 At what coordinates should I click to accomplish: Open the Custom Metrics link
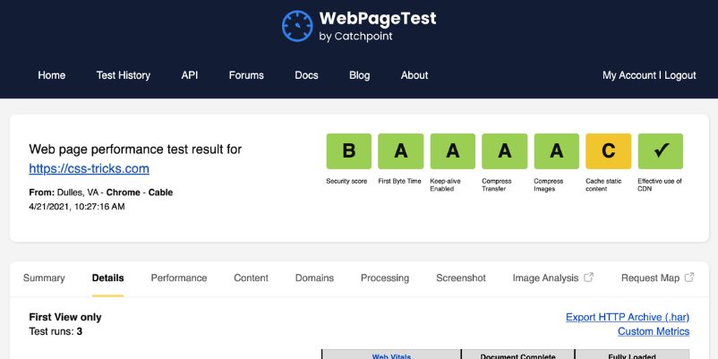click(654, 331)
